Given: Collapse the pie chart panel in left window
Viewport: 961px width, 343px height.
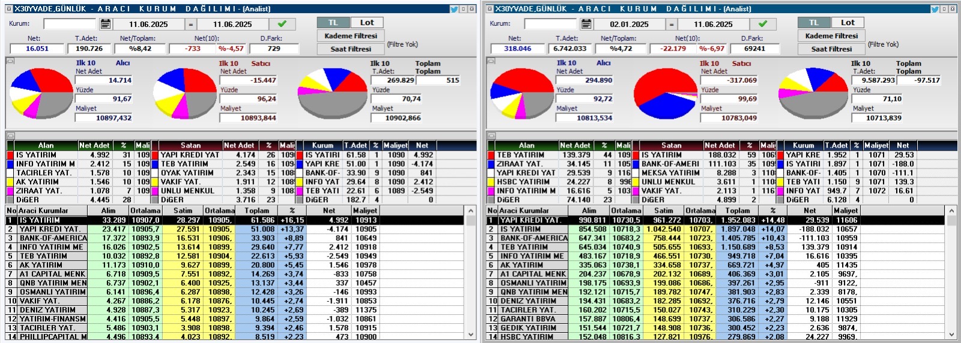Looking at the screenshot, I should (10, 61).
